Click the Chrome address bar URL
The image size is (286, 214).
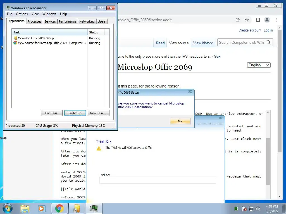point(145,20)
